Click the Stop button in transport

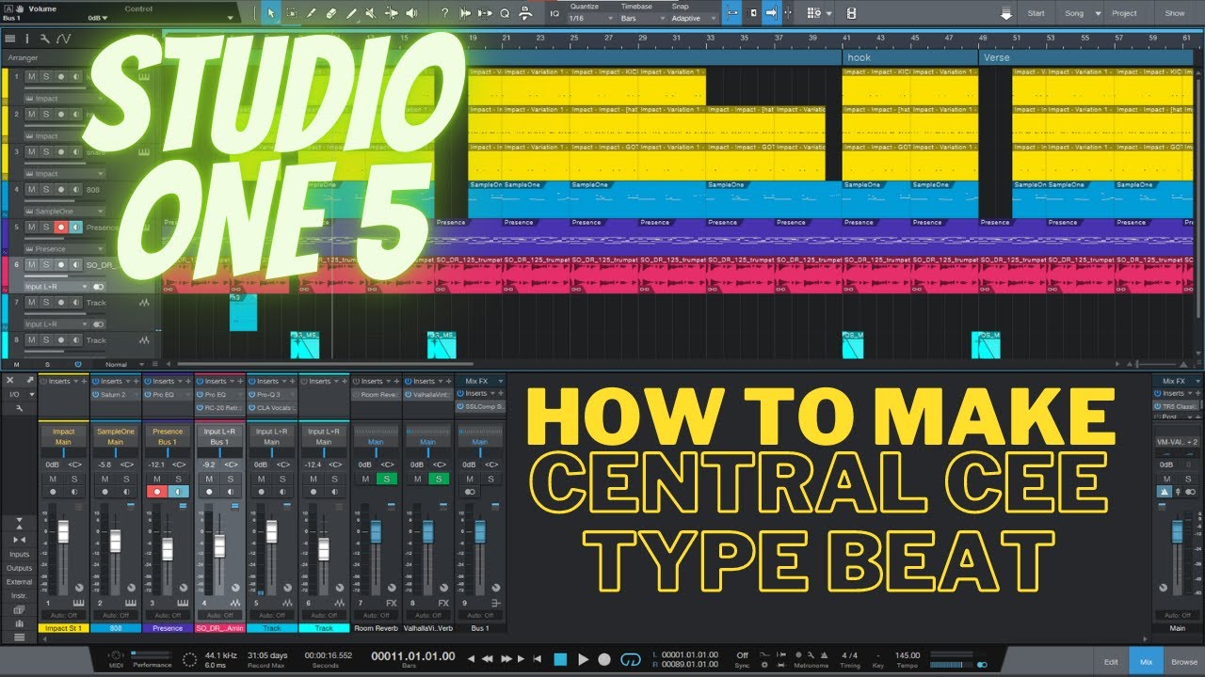point(561,659)
